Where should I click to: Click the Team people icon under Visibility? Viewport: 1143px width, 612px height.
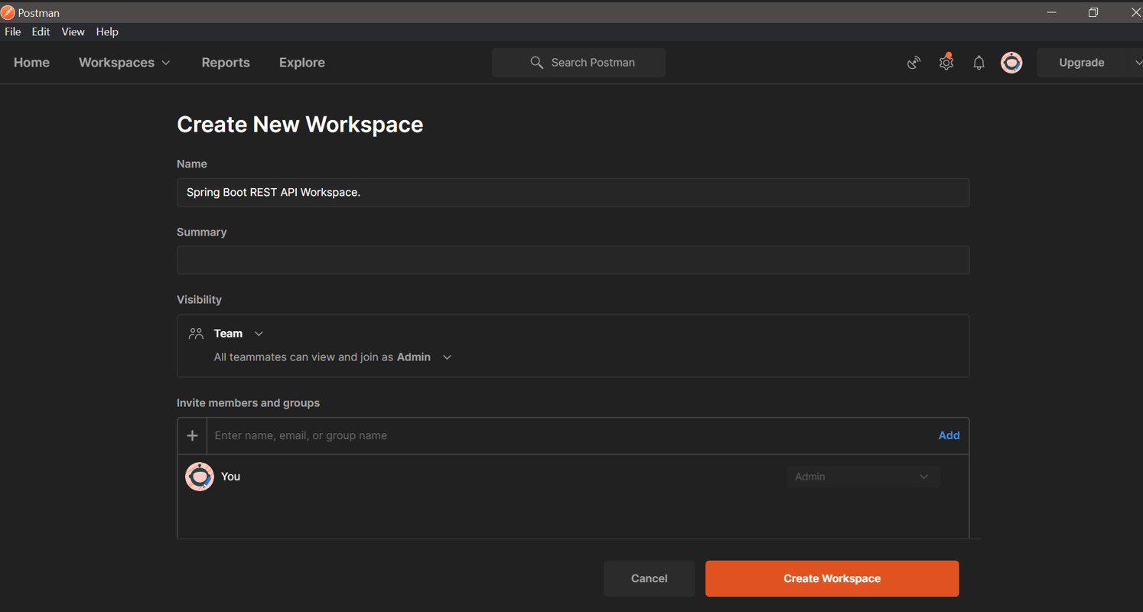coord(196,334)
